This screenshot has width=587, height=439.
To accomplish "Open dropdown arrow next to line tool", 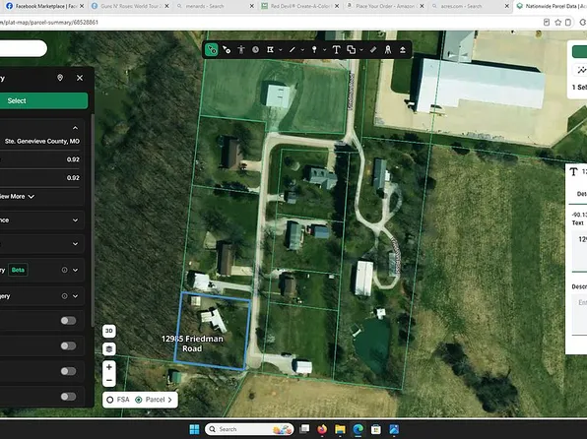I will (x=302, y=50).
